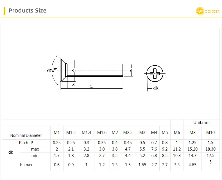The height and width of the screenshot is (180, 222).
Task: Select the 'Products Size' heading
Action: point(28,11)
